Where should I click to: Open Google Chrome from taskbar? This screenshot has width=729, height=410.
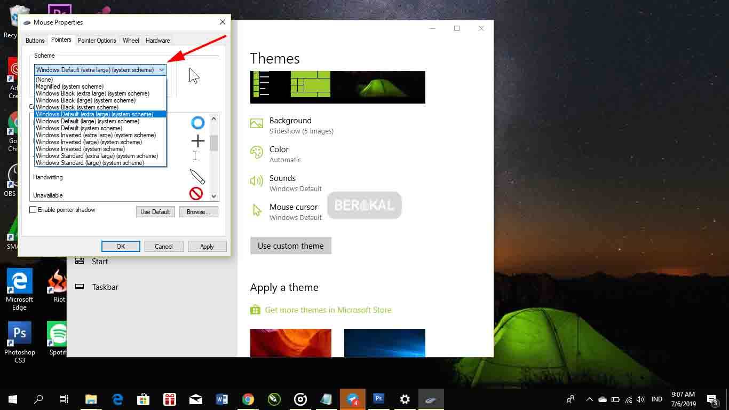pos(248,399)
